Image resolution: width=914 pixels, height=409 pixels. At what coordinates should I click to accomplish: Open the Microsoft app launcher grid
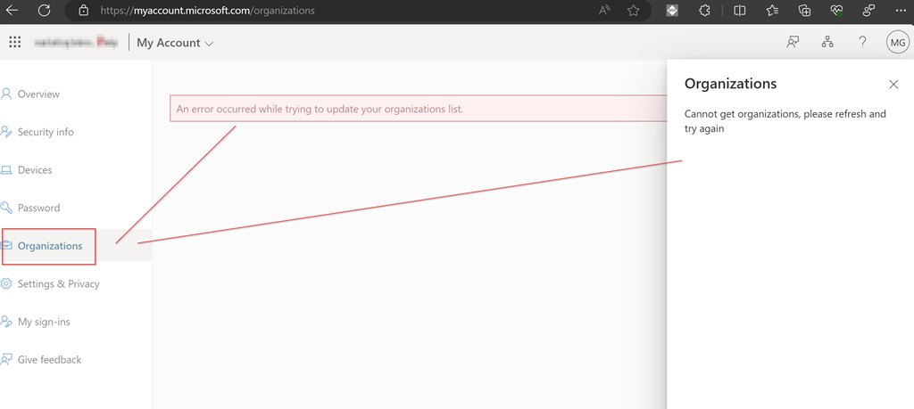[x=15, y=42]
